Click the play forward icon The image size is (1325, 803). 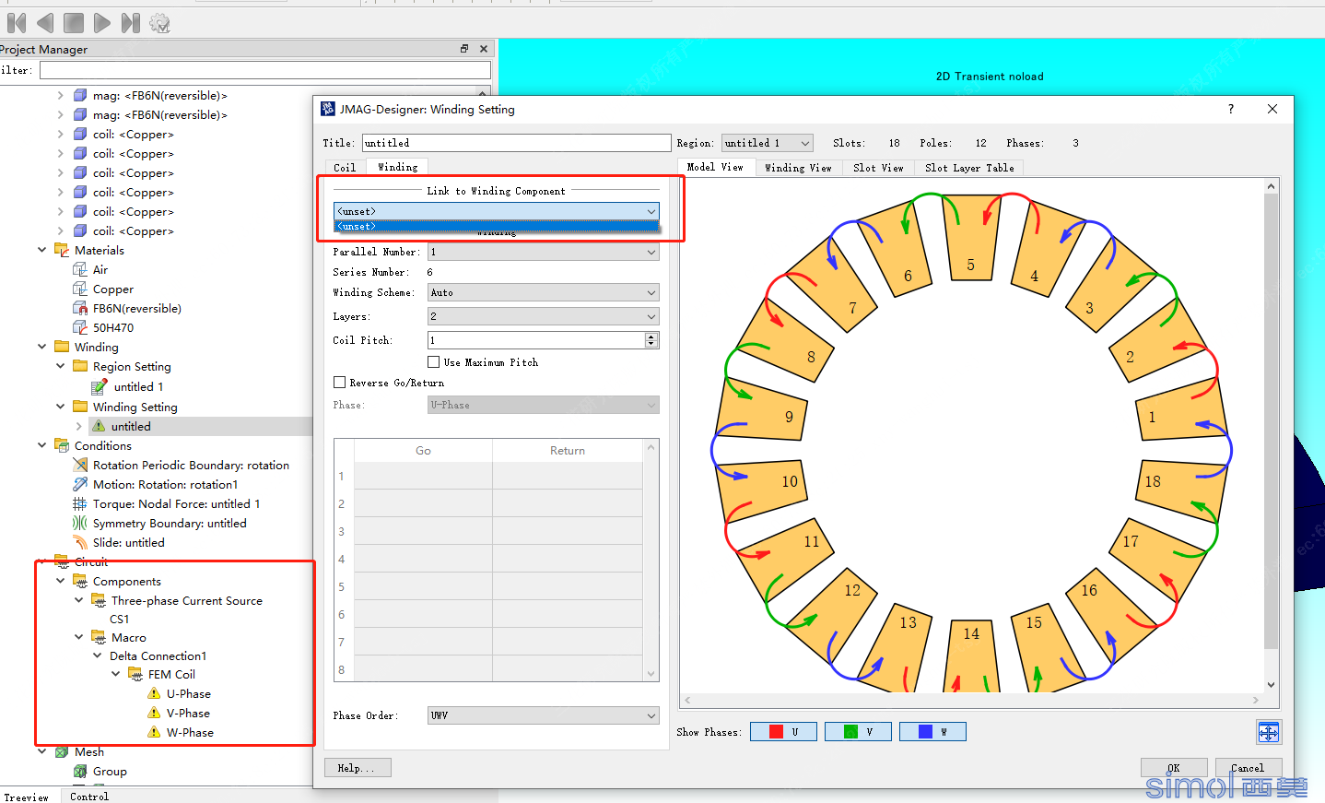point(102,23)
